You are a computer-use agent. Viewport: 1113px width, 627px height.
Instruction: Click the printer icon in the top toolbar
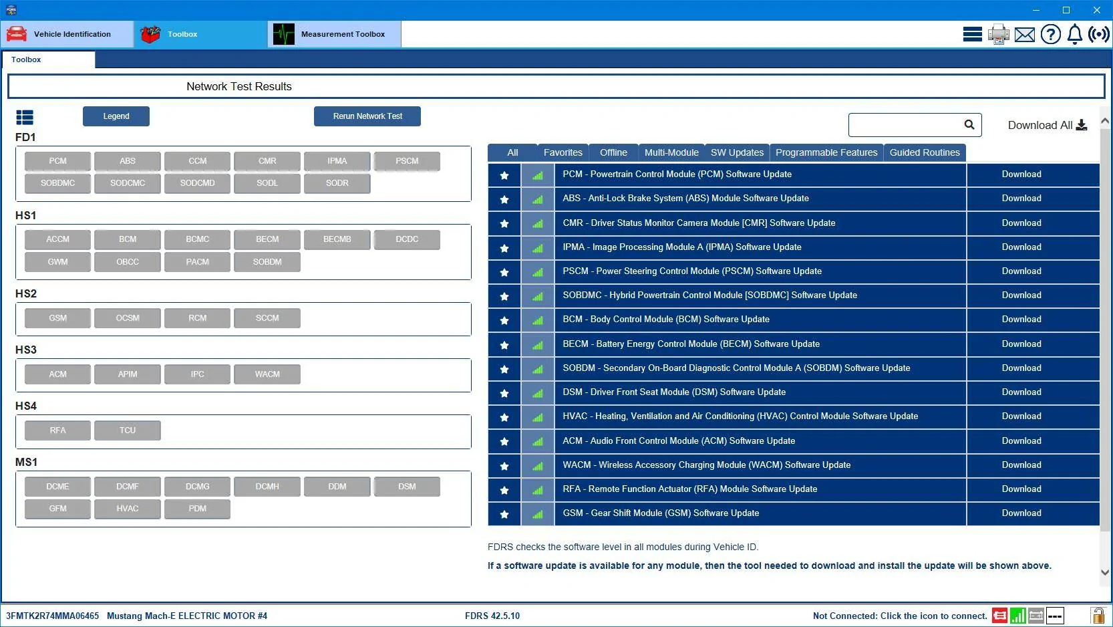coord(999,34)
